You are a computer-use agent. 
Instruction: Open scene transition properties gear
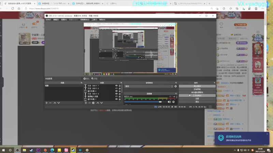[175, 86]
